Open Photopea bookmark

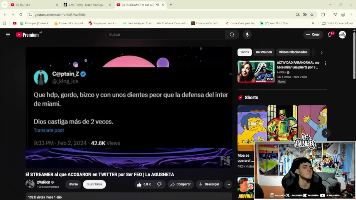[x=35, y=23]
